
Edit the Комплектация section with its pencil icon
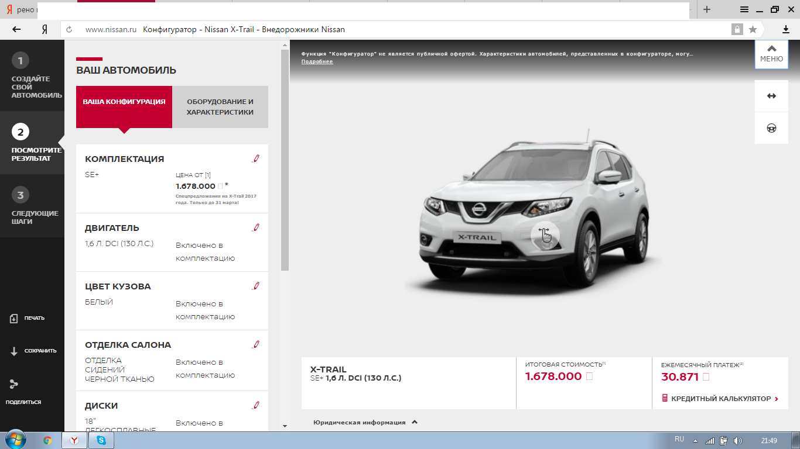[x=255, y=158]
